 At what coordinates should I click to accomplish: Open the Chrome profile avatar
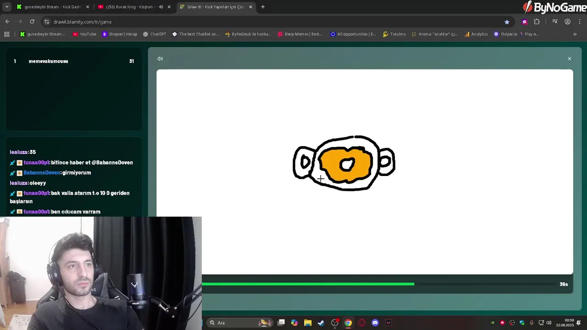pos(568,22)
